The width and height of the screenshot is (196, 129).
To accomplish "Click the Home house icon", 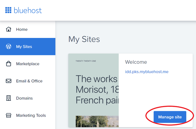I will click(9, 29).
